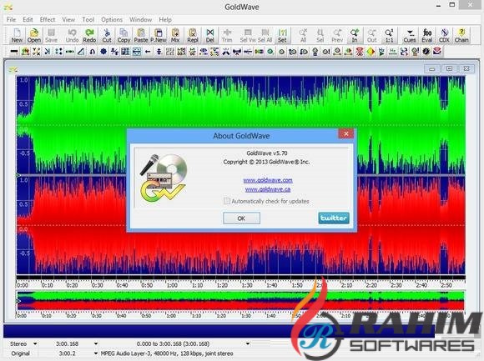Open the Options menu
Image resolution: width=484 pixels, height=361 pixels.
pyautogui.click(x=112, y=19)
